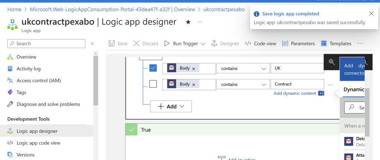This screenshot has width=380, height=160.
Task: Run Trigger play icon
Action: point(167,43)
